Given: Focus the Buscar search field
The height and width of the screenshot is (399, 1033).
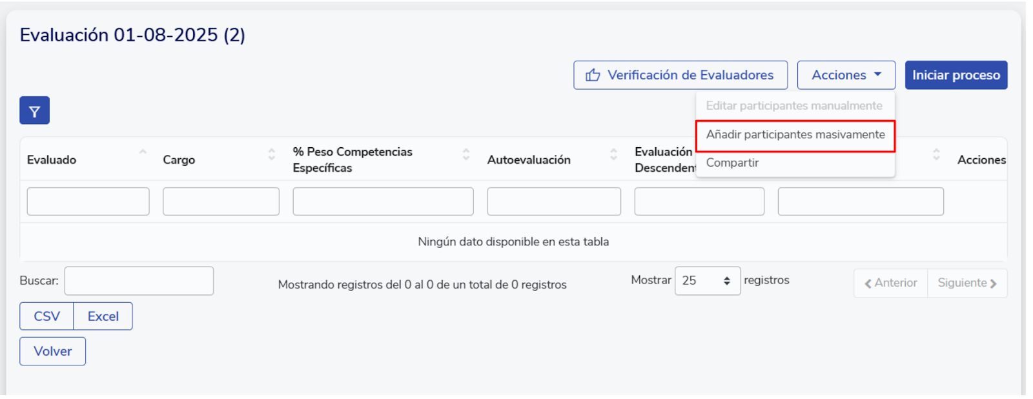Looking at the screenshot, I should [x=139, y=281].
